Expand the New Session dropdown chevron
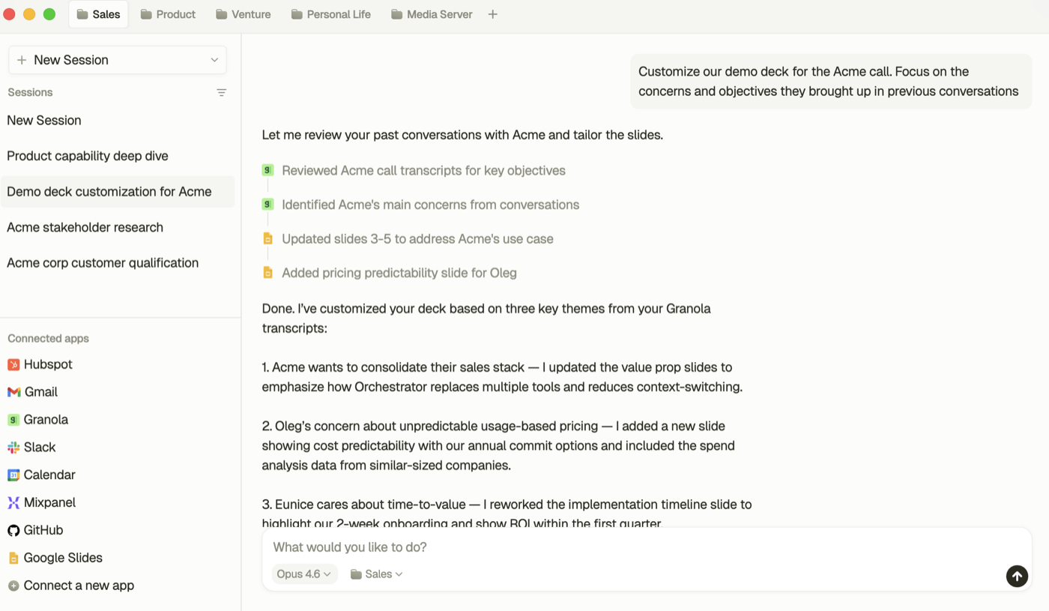This screenshot has height=611, width=1049. [214, 60]
